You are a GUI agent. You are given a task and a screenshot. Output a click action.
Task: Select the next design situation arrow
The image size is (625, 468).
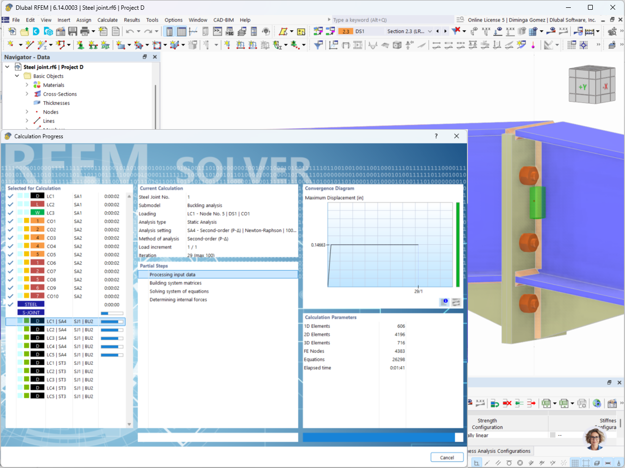coord(445,31)
